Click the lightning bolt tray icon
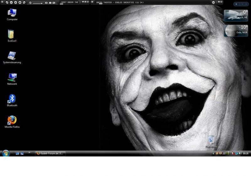 [x=217, y=153]
